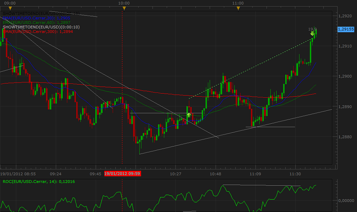This screenshot has height=212, width=357.
Task: Click the white SHOWTIMETOEND (0:00:10) label
Action: pyautogui.click(x=41, y=27)
